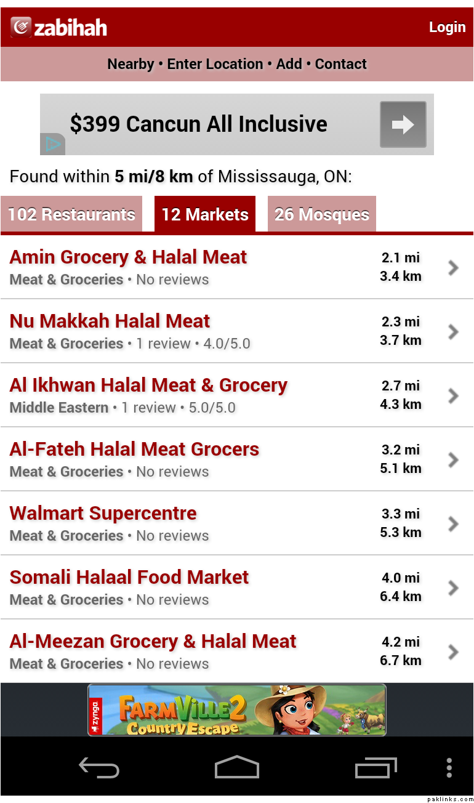Go to Enter Location
The image size is (474, 803).
click(x=215, y=64)
